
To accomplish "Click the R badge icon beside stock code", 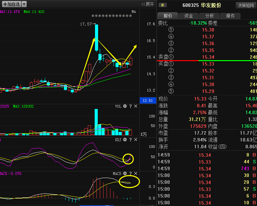I will pos(163,5).
